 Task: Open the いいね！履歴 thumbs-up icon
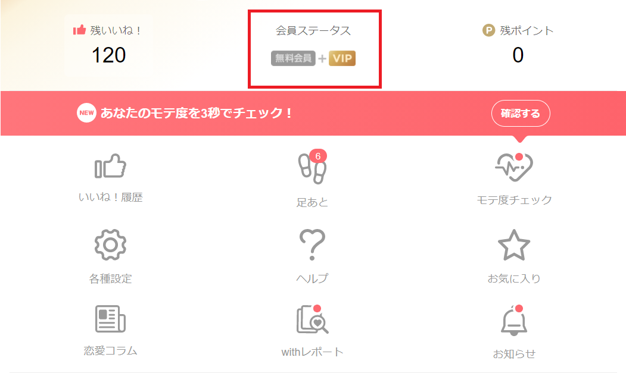(110, 166)
